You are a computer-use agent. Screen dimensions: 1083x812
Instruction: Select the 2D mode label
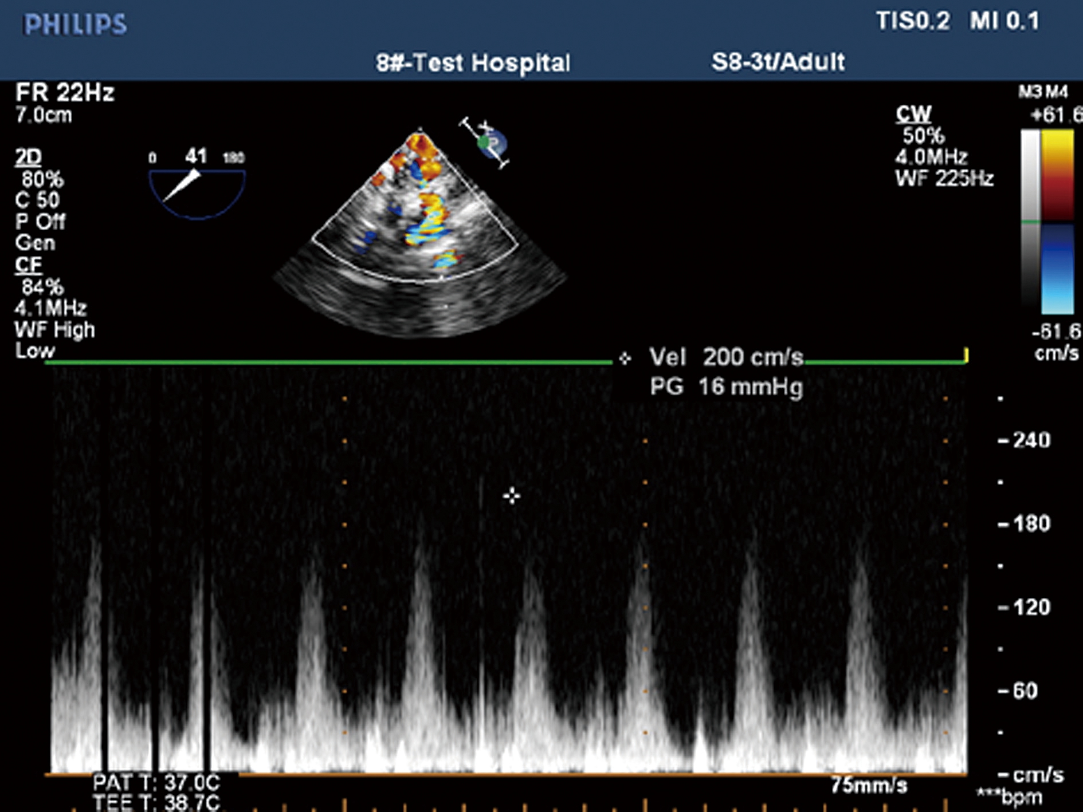coord(28,157)
